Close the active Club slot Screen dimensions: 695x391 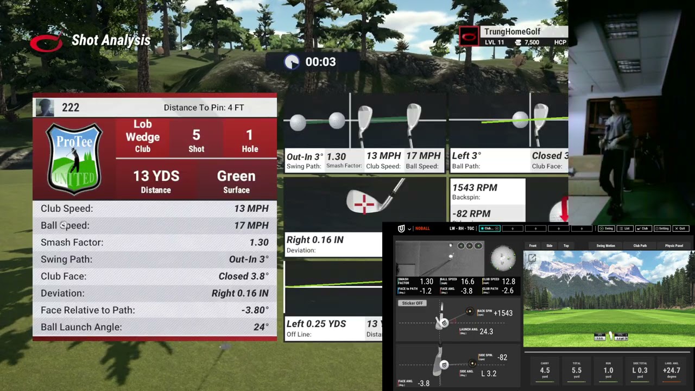click(497, 229)
